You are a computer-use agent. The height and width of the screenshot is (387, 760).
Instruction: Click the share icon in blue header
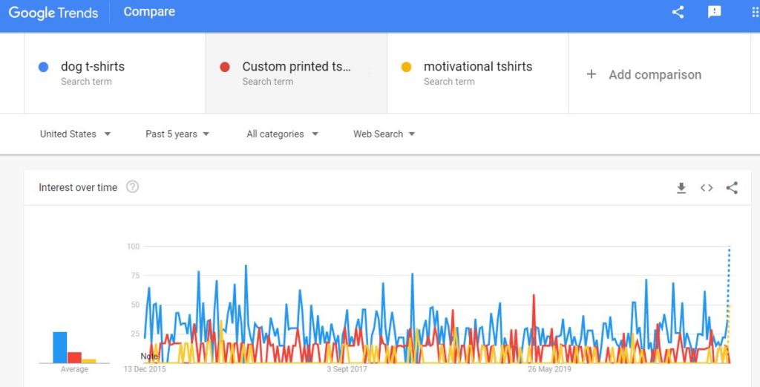(678, 12)
